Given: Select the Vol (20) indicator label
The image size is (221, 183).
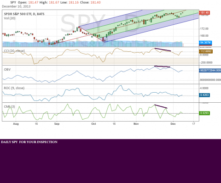Looking at the screenshot, I should pos(10,18).
